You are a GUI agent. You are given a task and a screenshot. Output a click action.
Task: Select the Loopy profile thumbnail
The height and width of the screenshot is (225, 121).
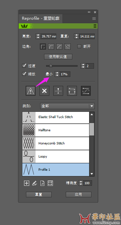coord(29,157)
